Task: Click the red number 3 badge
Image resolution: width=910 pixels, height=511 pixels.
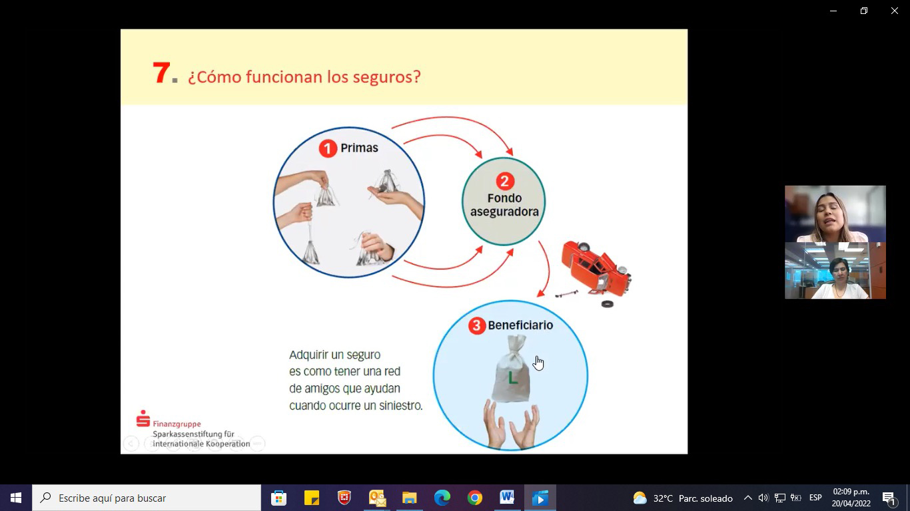Action: (x=476, y=325)
